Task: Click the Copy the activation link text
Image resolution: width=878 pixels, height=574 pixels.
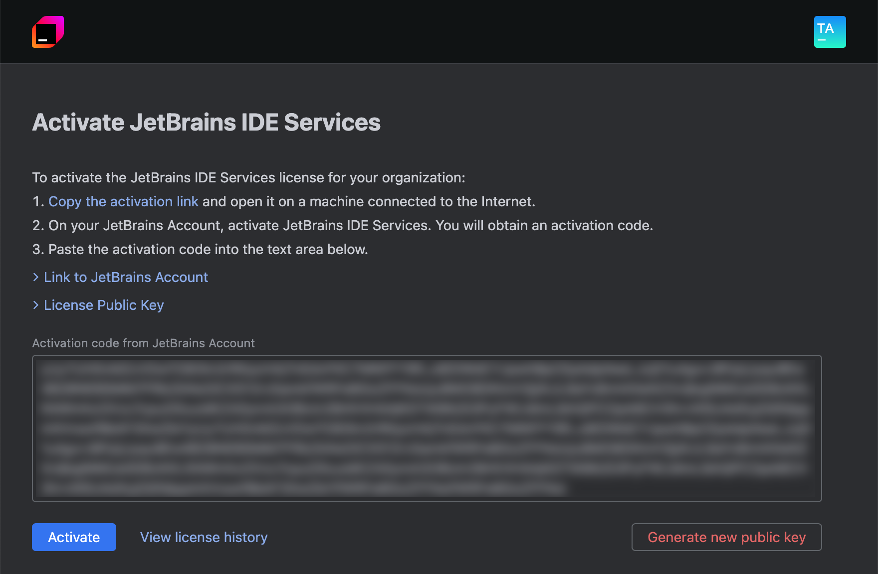Action: coord(123,201)
